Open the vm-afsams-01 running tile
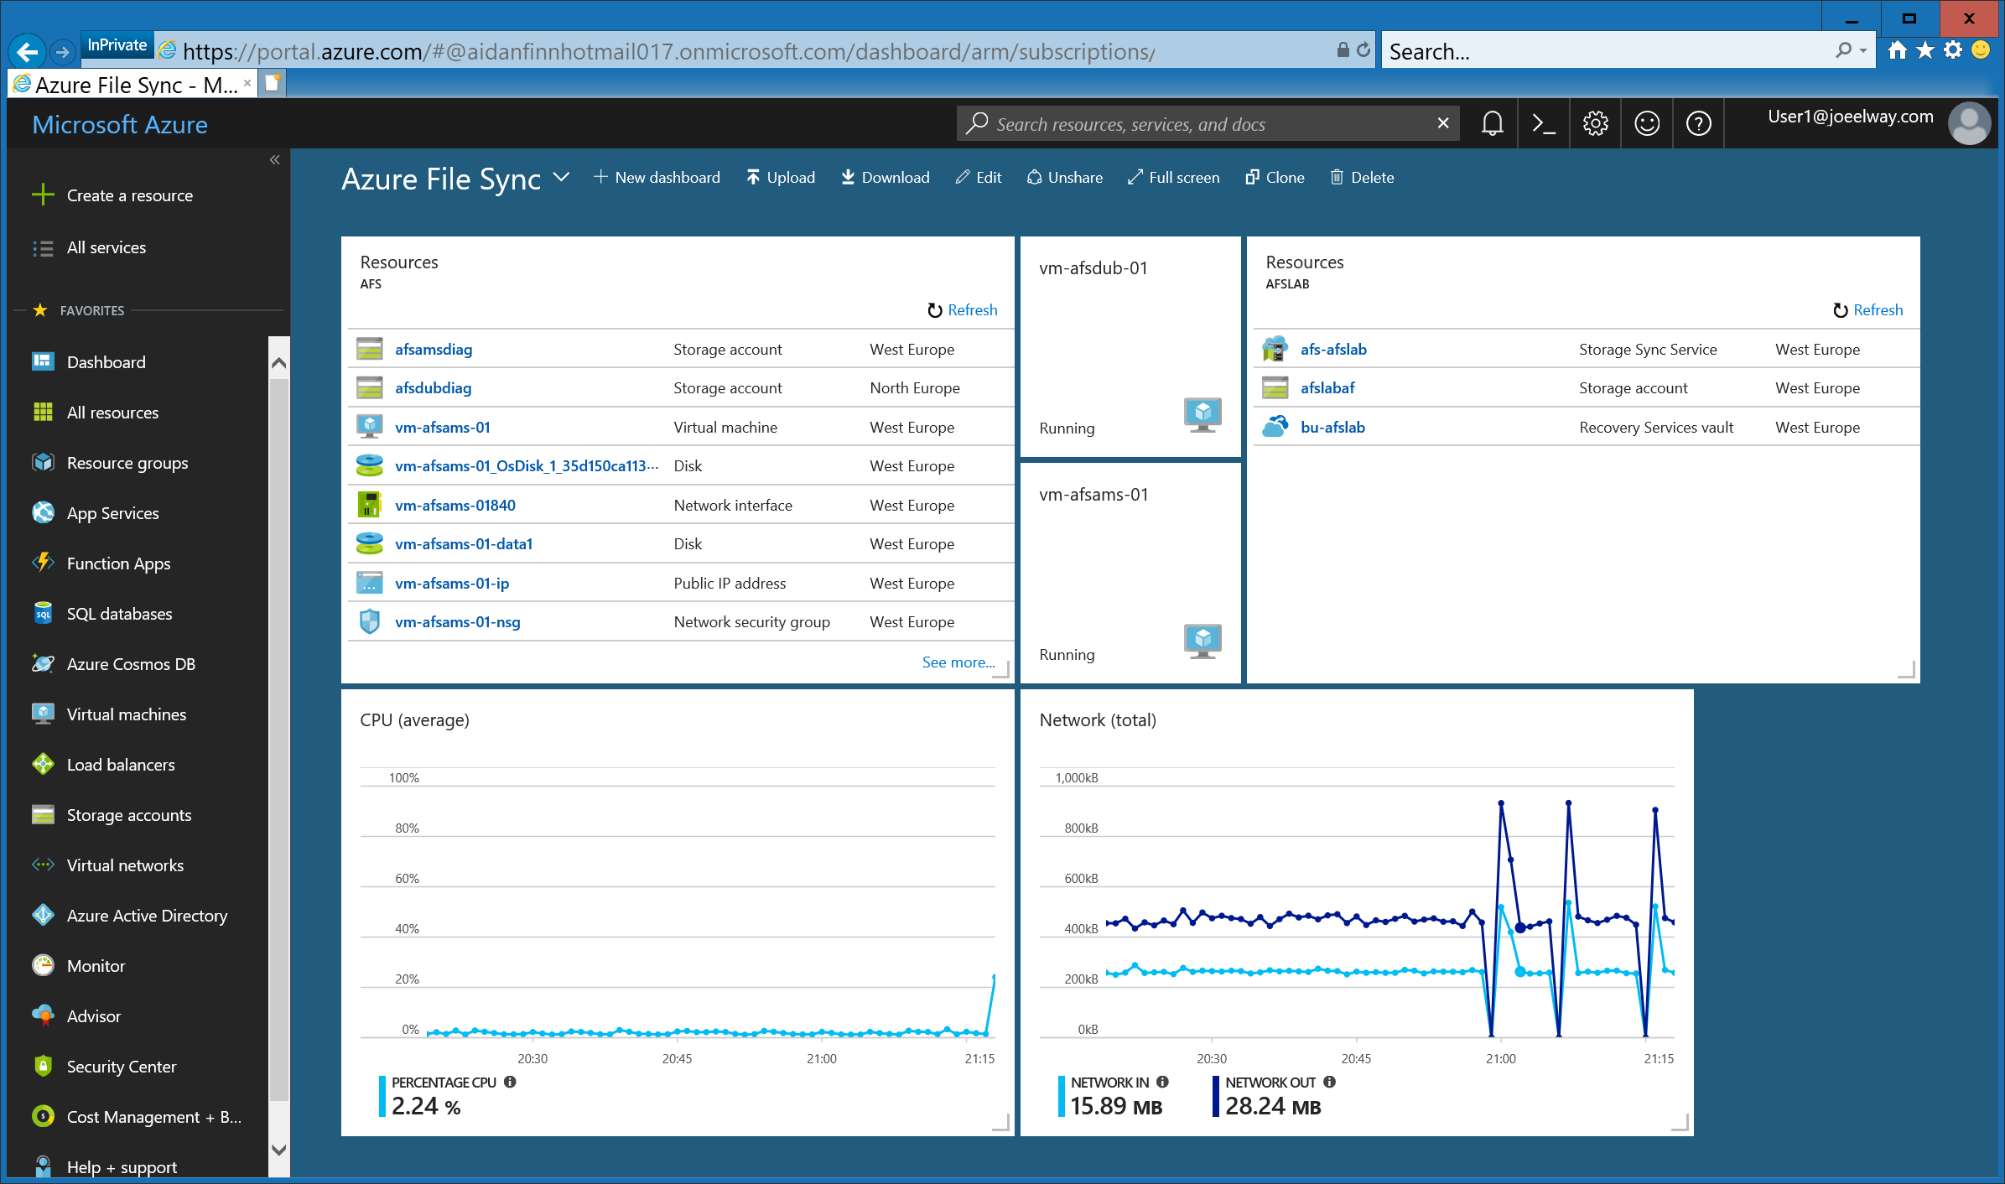This screenshot has height=1184, width=2005. pyautogui.click(x=1130, y=574)
